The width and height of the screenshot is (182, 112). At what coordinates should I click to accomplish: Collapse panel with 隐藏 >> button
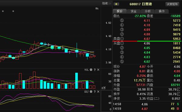tap(106, 3)
